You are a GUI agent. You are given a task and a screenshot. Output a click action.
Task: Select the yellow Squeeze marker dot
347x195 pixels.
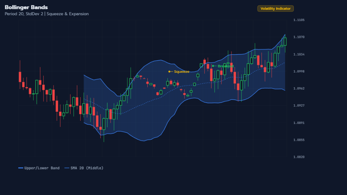click(169, 71)
